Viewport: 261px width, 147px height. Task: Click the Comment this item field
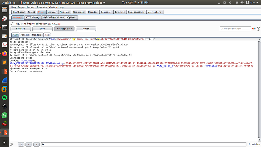coord(235,29)
